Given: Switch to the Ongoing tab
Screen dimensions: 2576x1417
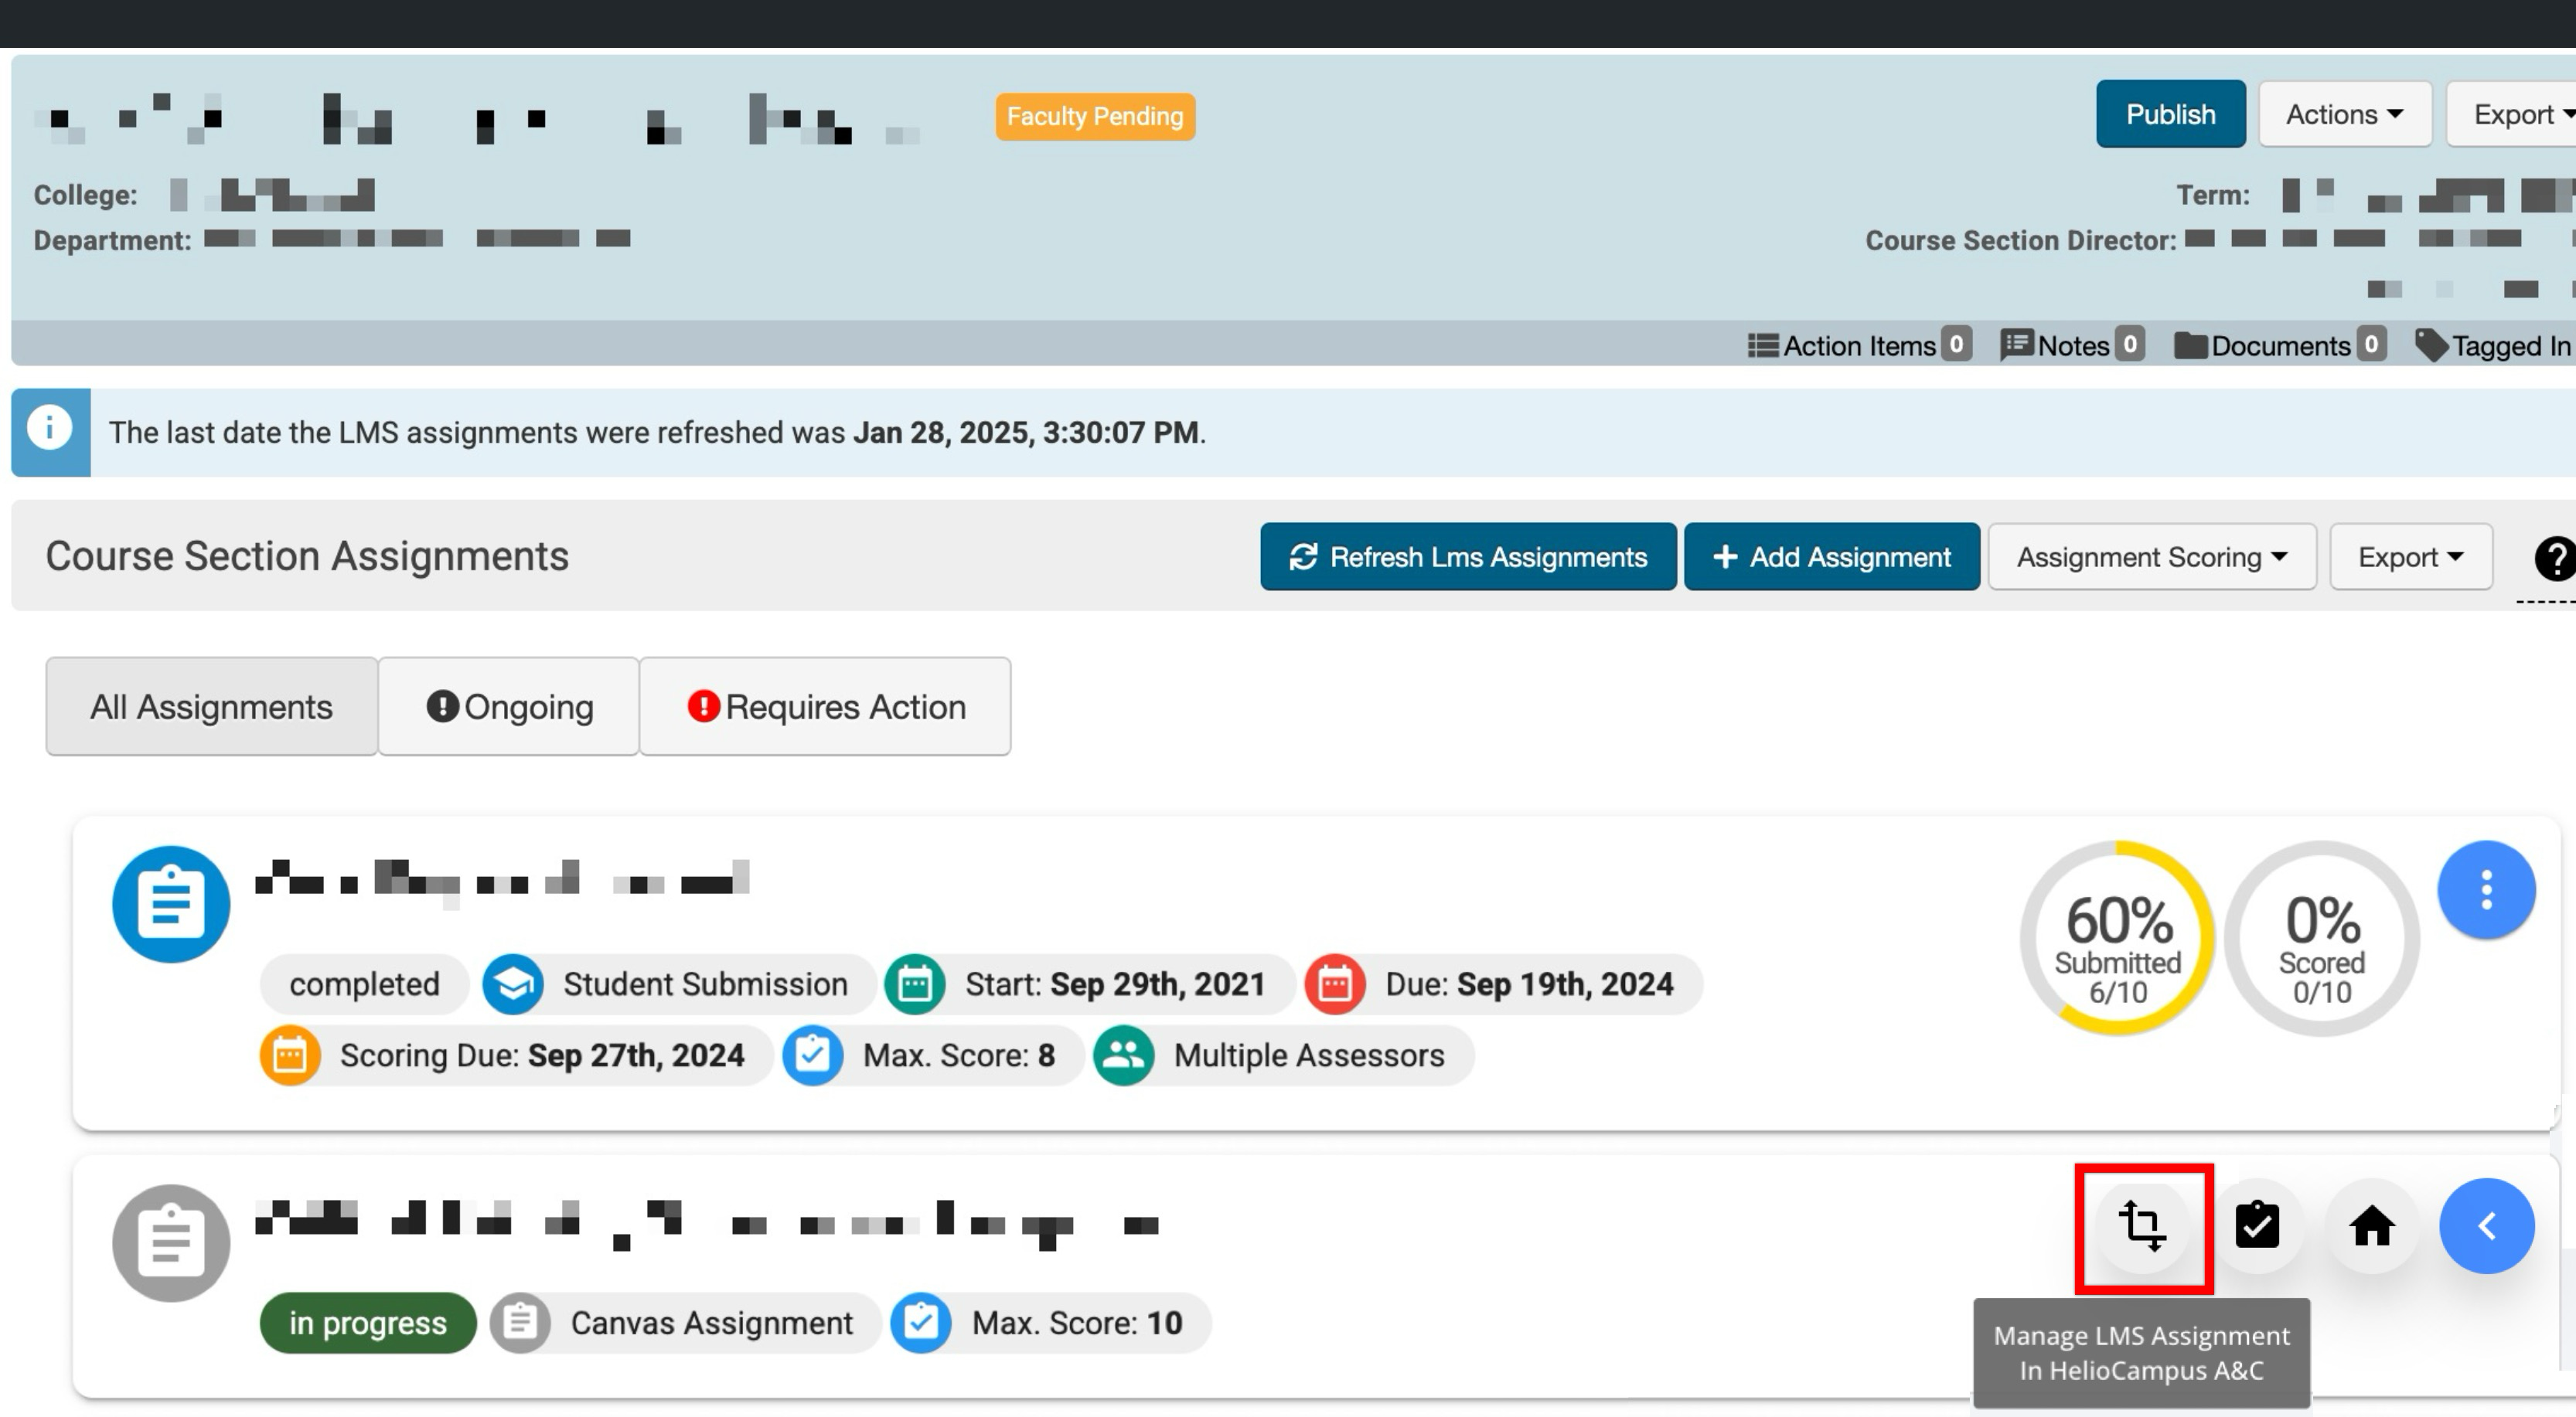Looking at the screenshot, I should coord(509,708).
